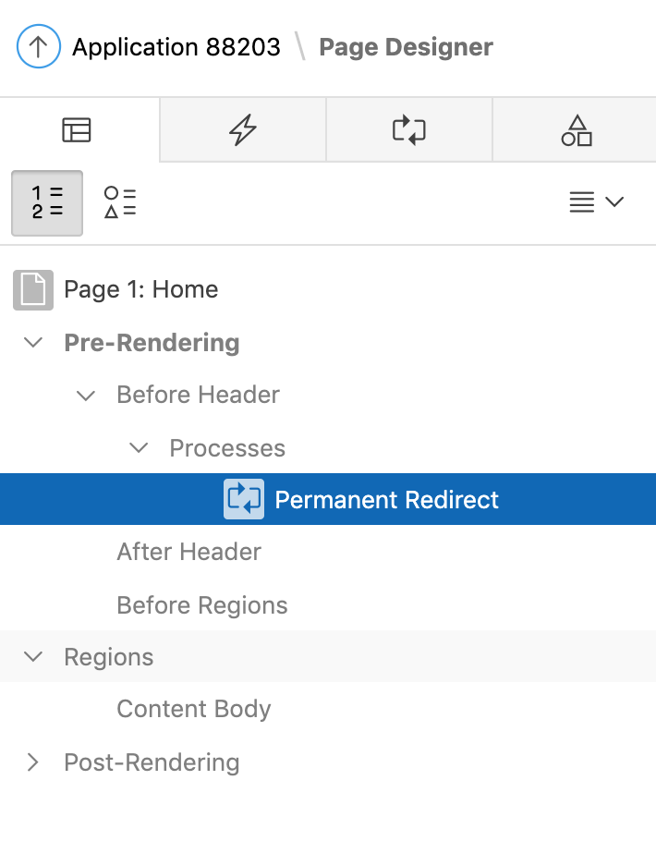The width and height of the screenshot is (656, 841).
Task: Click the up-arrow application return icon
Action: pos(39,46)
